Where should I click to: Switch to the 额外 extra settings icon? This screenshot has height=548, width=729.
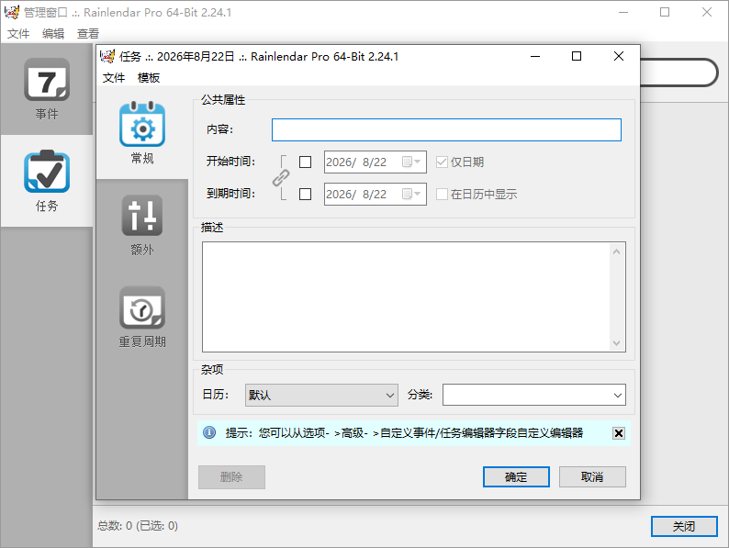141,216
